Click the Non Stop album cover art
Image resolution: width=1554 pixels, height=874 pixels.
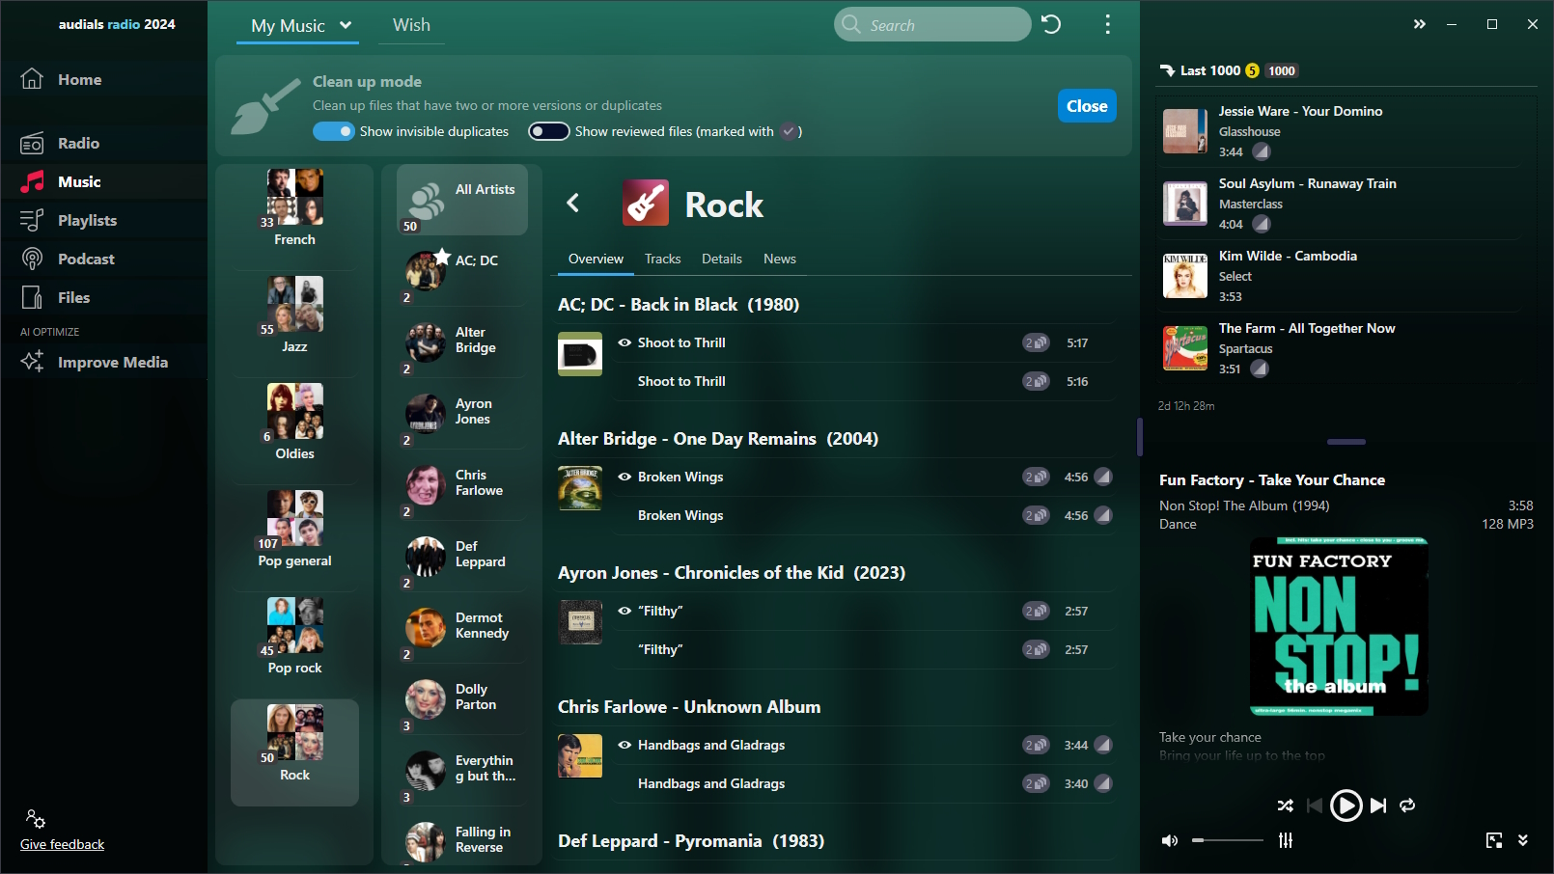point(1339,627)
